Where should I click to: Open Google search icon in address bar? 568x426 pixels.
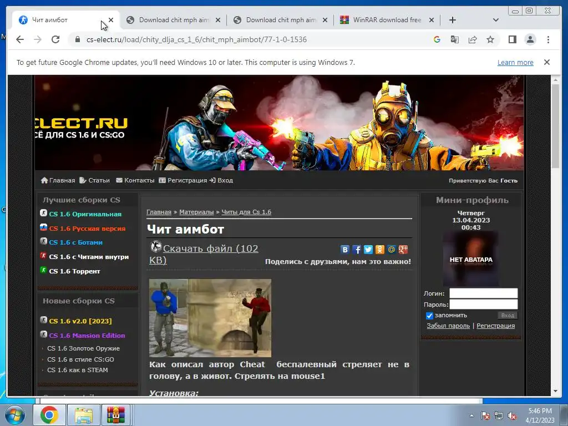tap(437, 39)
